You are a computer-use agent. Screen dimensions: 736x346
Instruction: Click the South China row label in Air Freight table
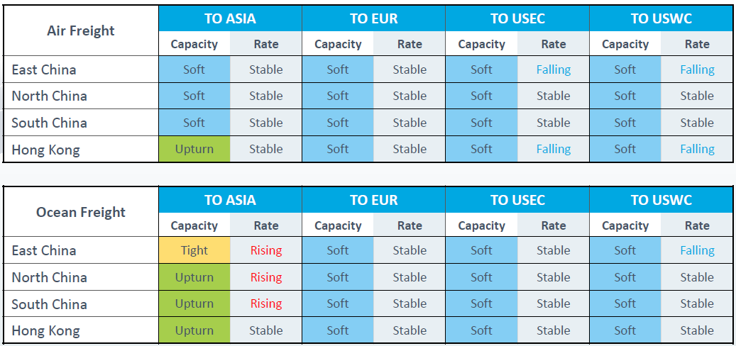[49, 123]
